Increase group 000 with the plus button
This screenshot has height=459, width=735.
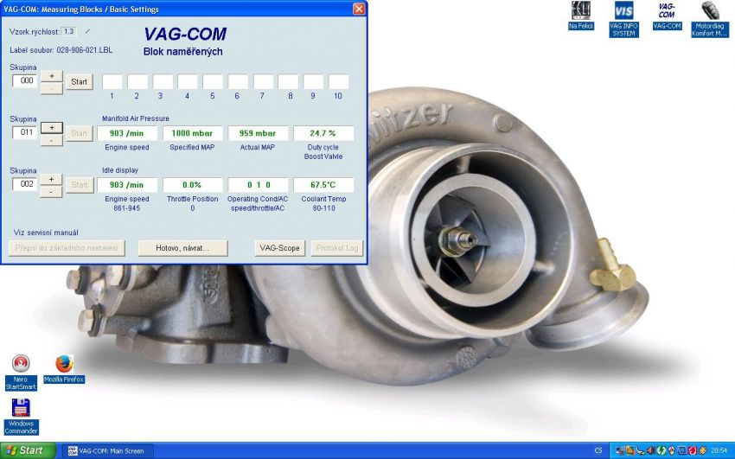pos(52,76)
